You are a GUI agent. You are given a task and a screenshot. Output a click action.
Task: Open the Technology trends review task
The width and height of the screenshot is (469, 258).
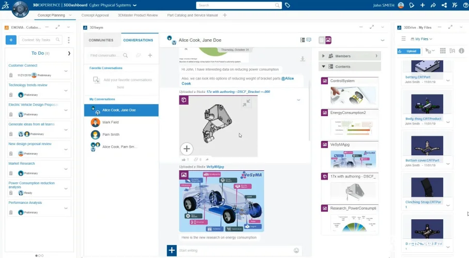pyautogui.click(x=28, y=85)
